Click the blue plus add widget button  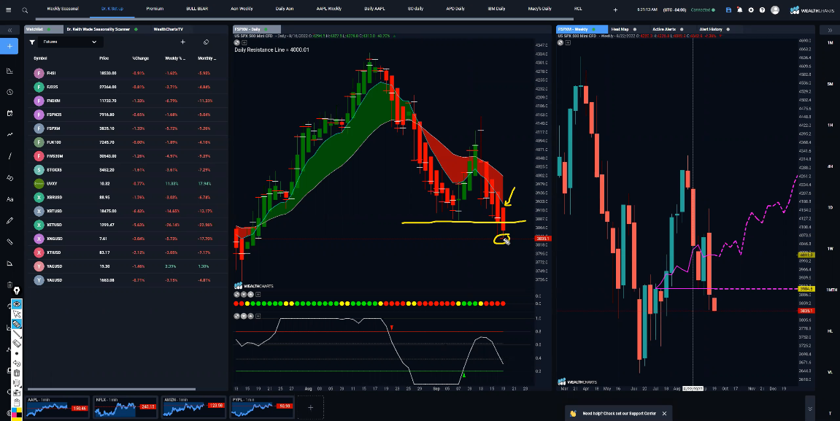pos(9,47)
